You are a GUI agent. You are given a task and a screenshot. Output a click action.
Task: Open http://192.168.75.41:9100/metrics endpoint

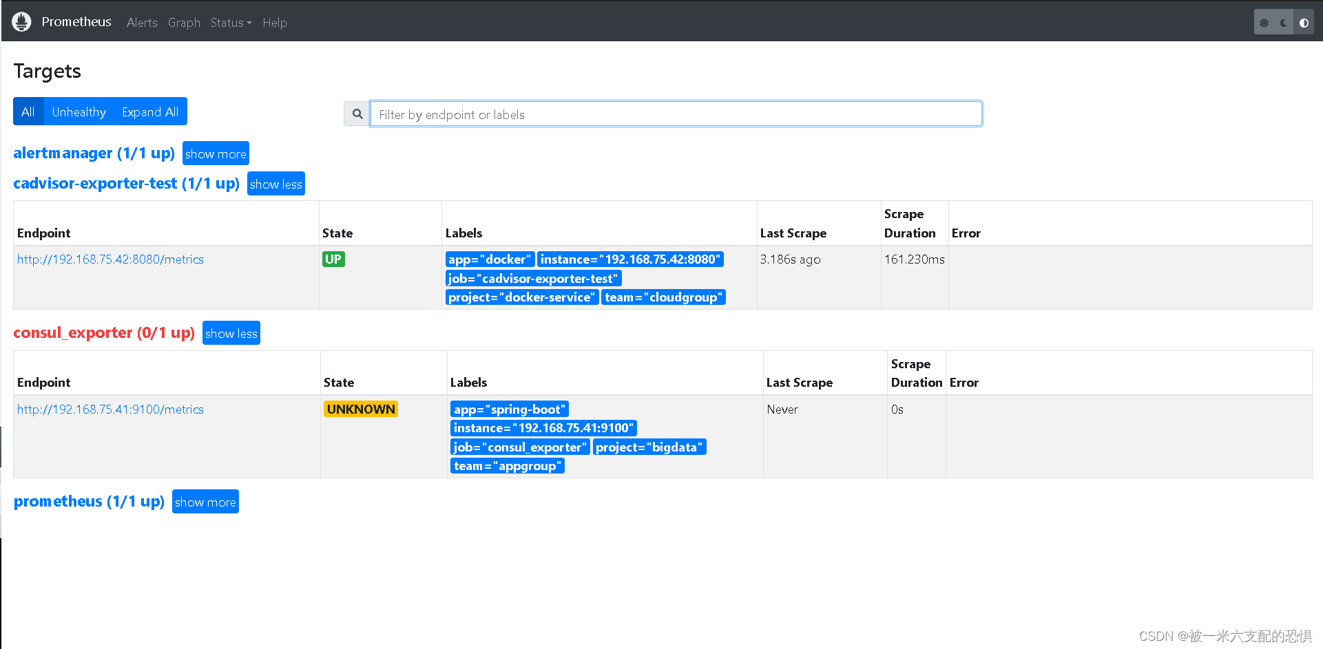coord(110,409)
